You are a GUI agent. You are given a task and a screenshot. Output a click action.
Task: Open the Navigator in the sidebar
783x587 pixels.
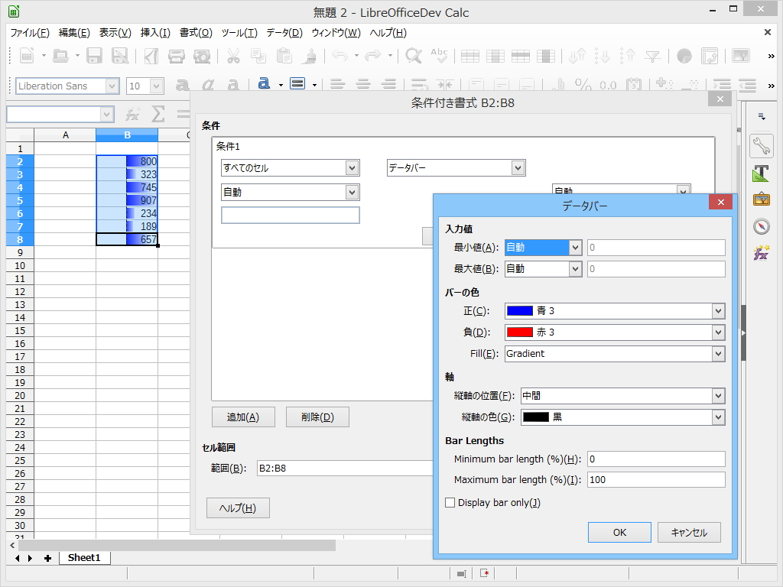click(761, 226)
